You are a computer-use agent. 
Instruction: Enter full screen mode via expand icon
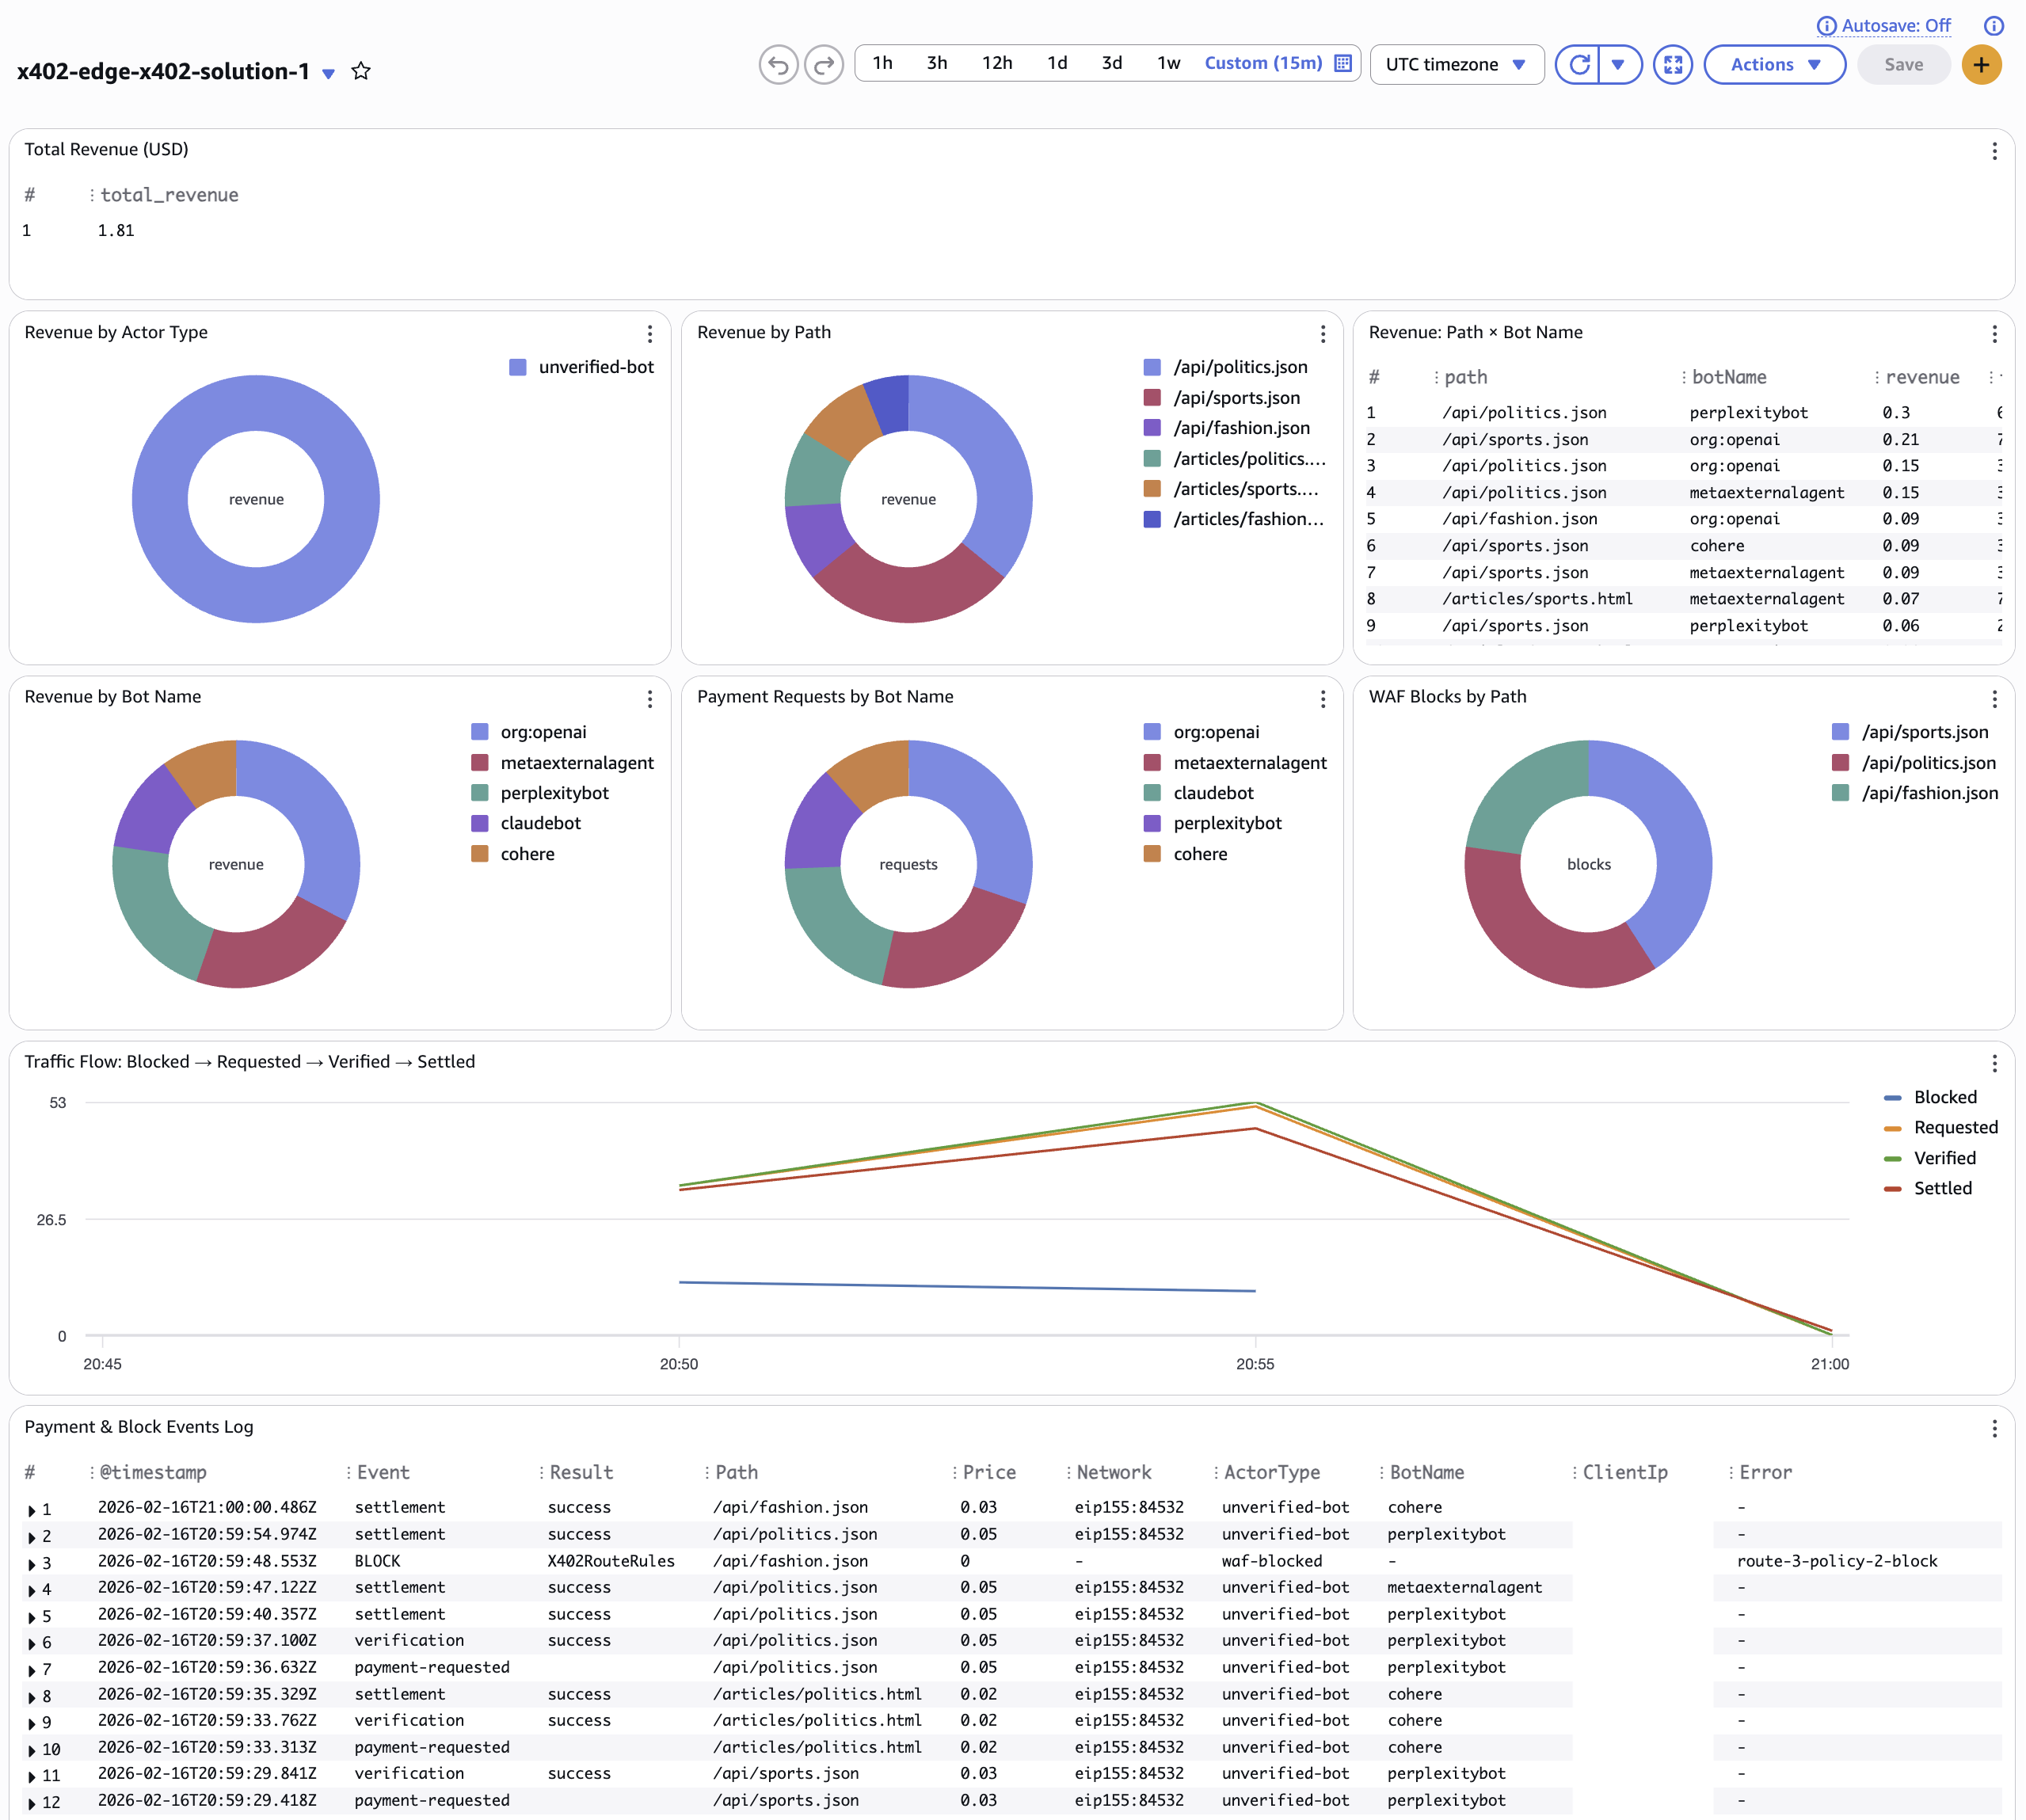(x=1673, y=65)
